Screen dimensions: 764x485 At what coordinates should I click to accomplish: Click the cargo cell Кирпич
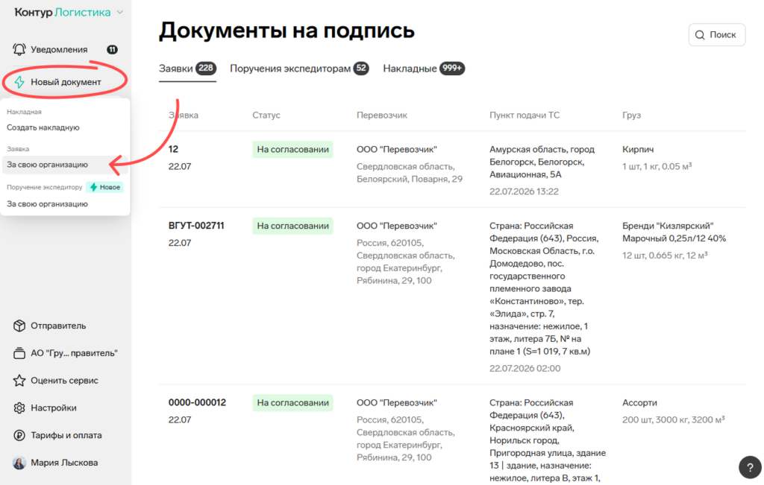638,149
